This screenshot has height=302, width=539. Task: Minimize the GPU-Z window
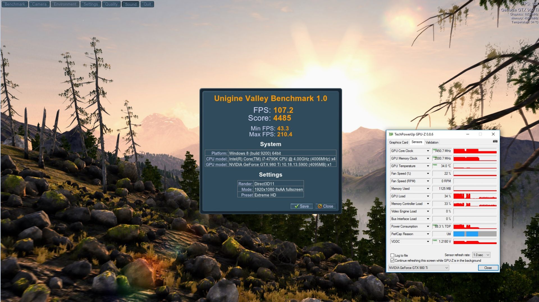point(468,134)
